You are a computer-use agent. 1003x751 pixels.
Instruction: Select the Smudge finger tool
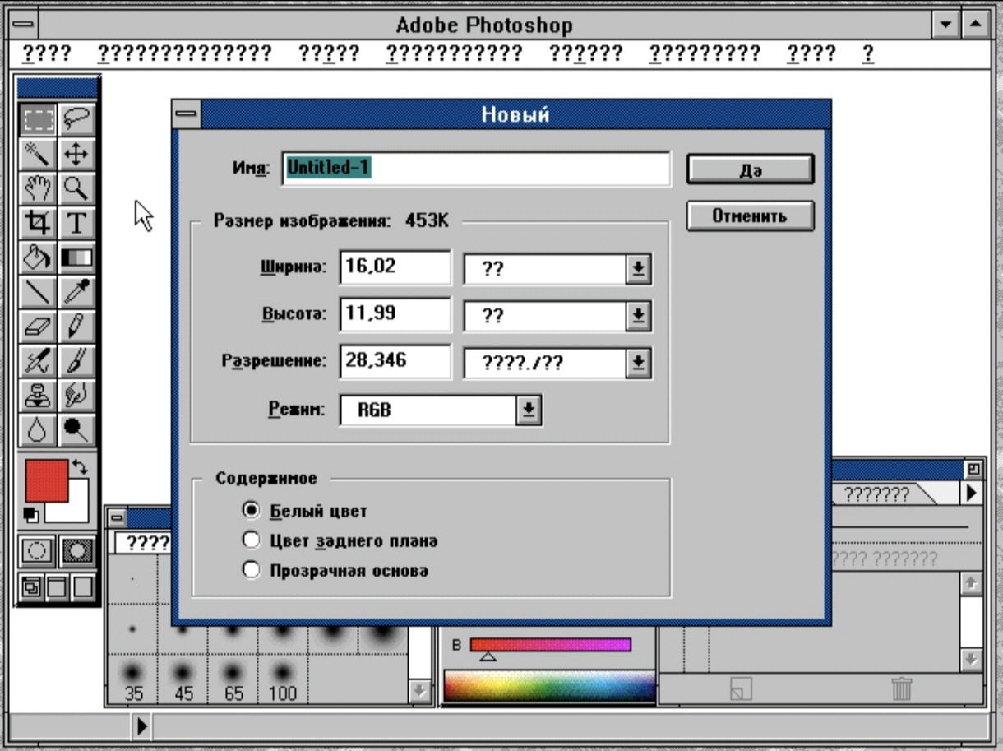coord(76,396)
